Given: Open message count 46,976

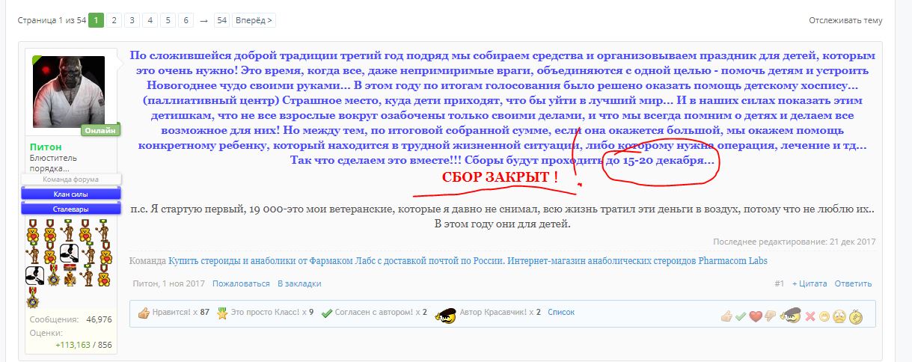Looking at the screenshot, I should coord(99,319).
